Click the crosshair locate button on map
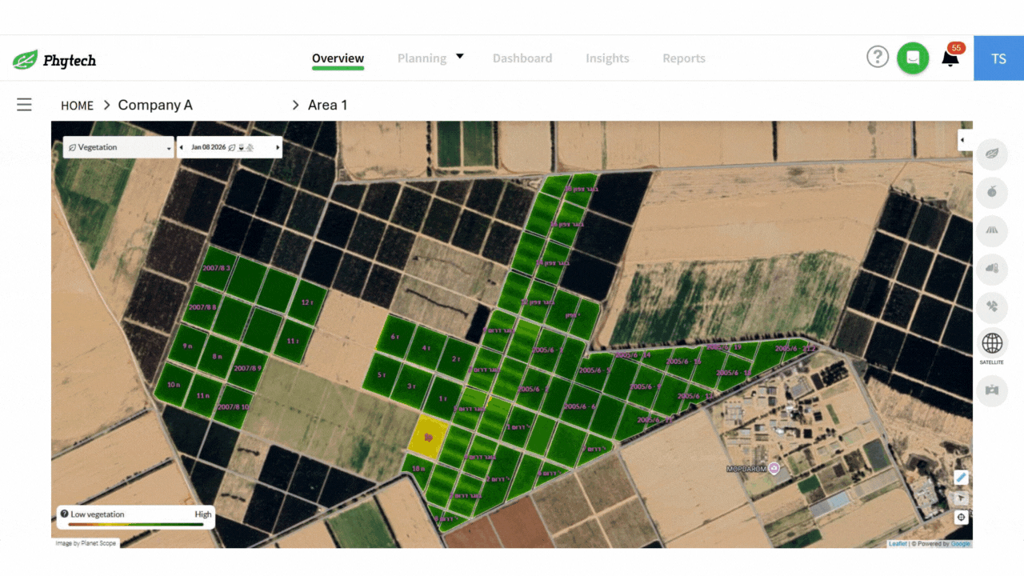The height and width of the screenshot is (576, 1024). pyautogui.click(x=961, y=517)
